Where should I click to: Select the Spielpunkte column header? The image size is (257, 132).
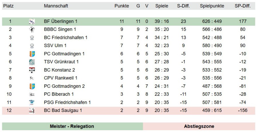point(212,6)
